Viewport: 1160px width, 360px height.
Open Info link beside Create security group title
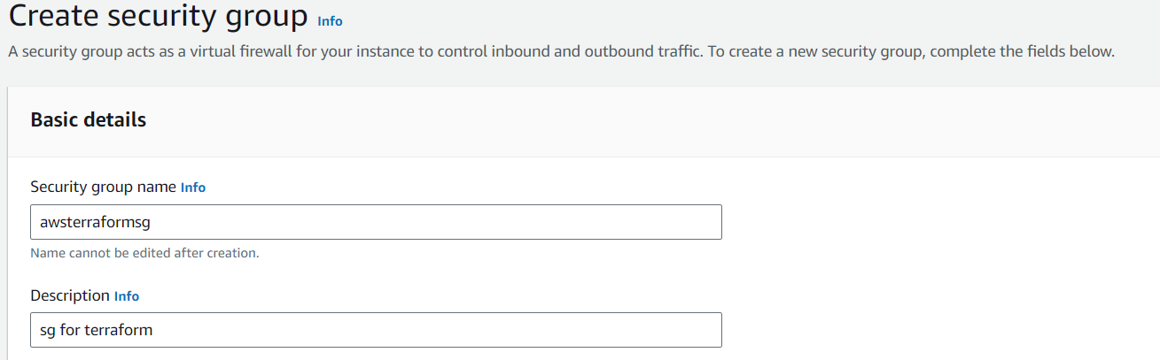pos(330,21)
